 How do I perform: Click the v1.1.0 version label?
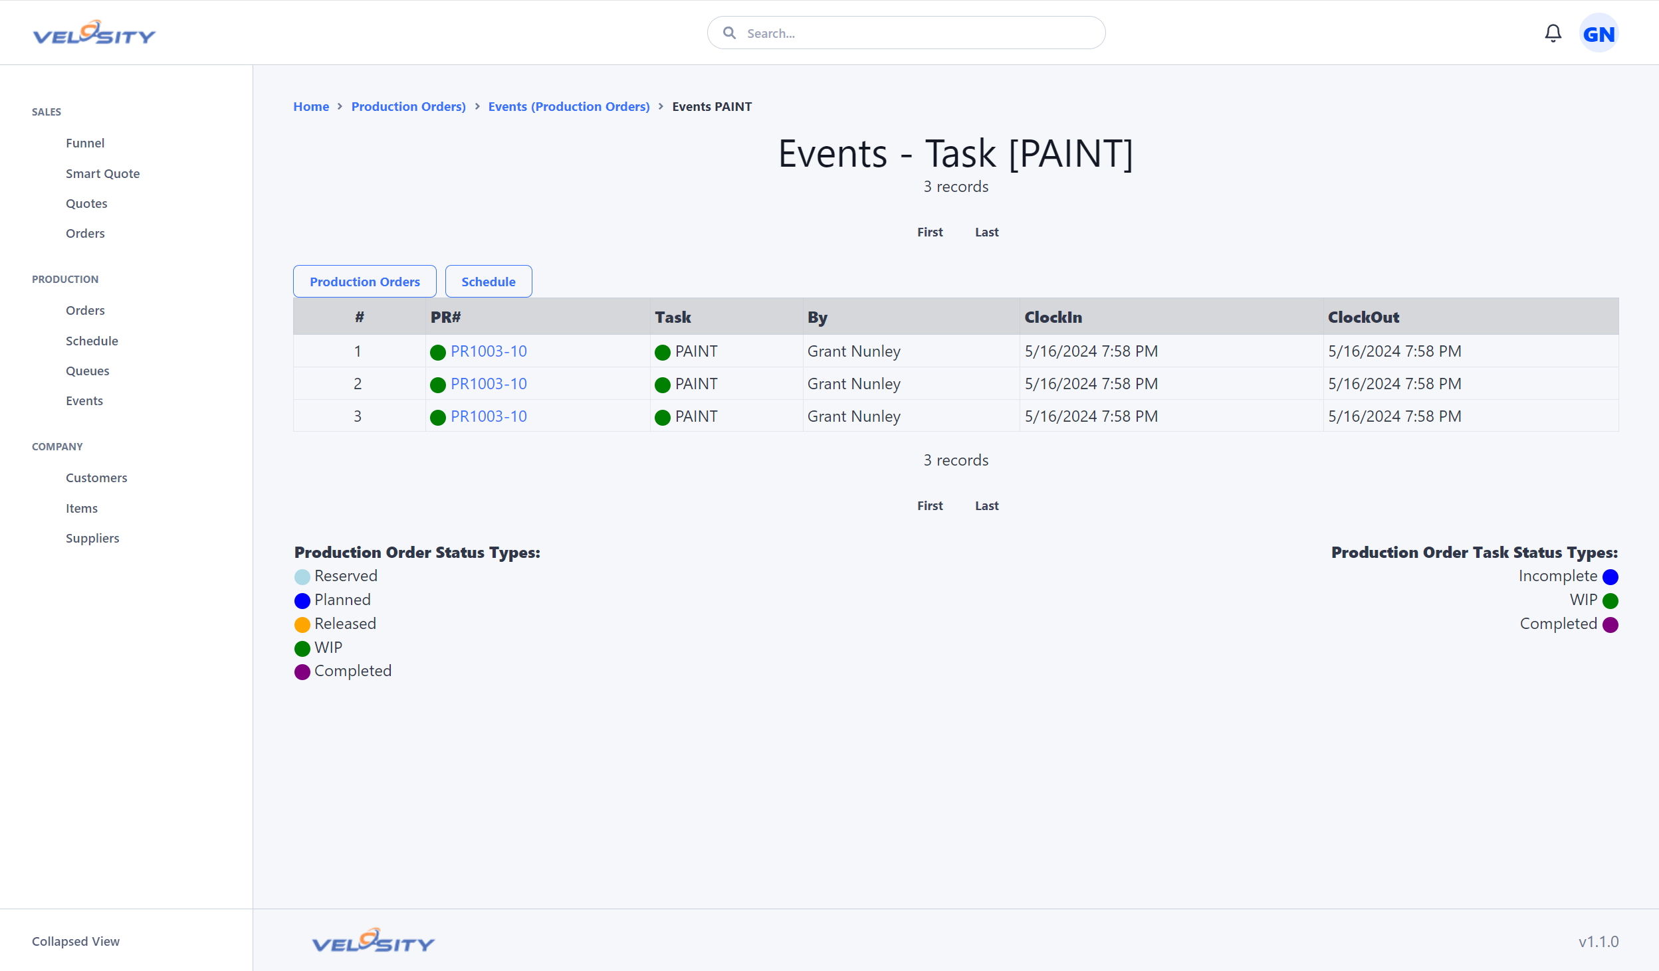(x=1599, y=942)
